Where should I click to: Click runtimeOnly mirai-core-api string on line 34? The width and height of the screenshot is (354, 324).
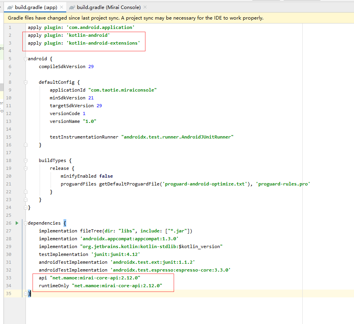point(117,286)
